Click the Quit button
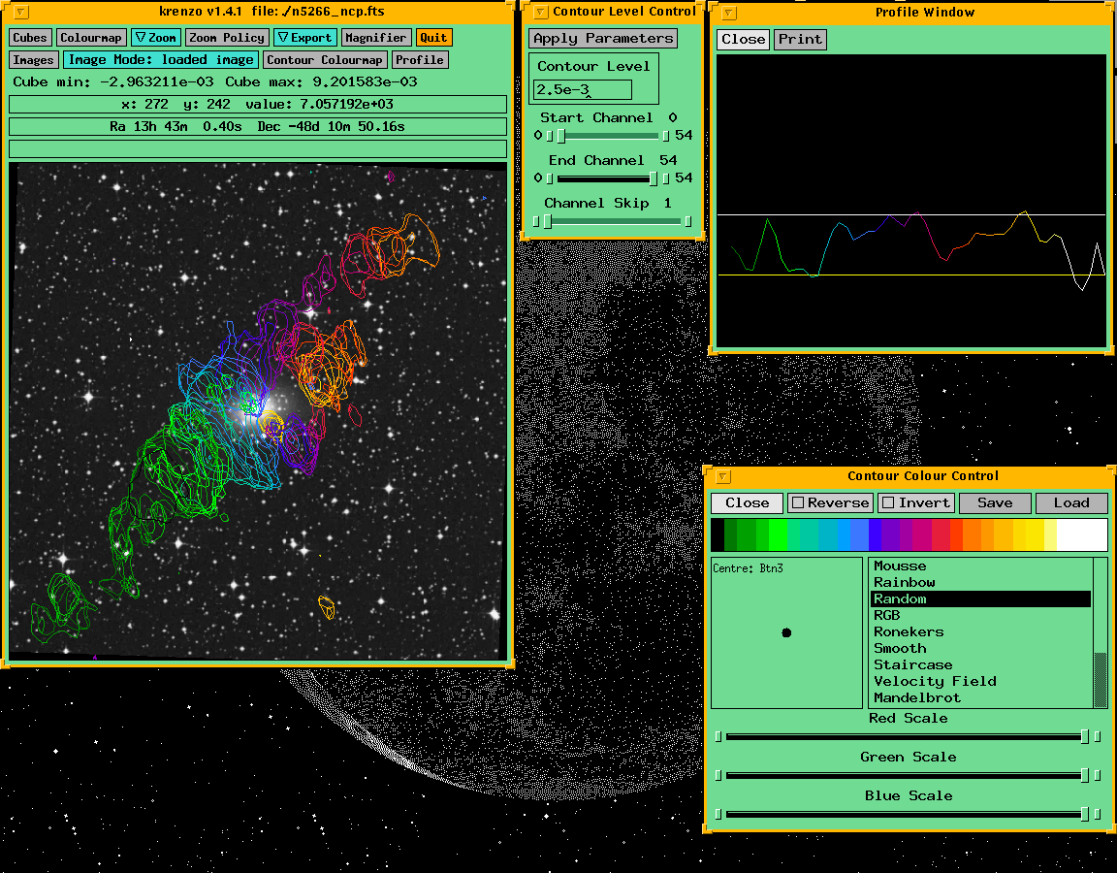 pyautogui.click(x=433, y=38)
